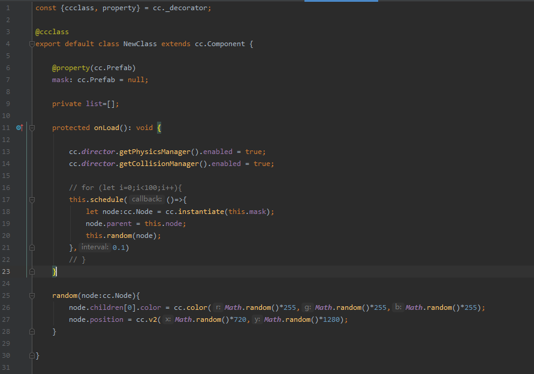Click the fold end marker on line 23

point(32,272)
